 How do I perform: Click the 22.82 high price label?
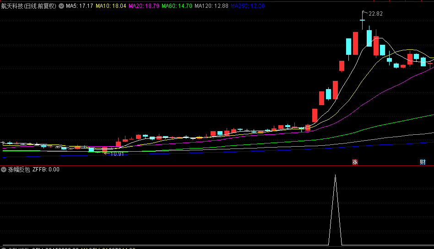(375, 14)
